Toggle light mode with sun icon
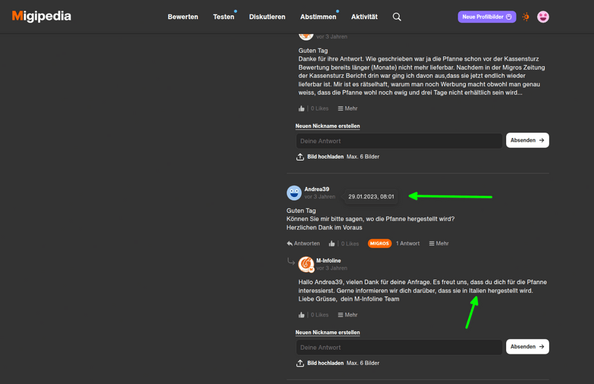Screen dimensions: 594x384 click(x=526, y=17)
